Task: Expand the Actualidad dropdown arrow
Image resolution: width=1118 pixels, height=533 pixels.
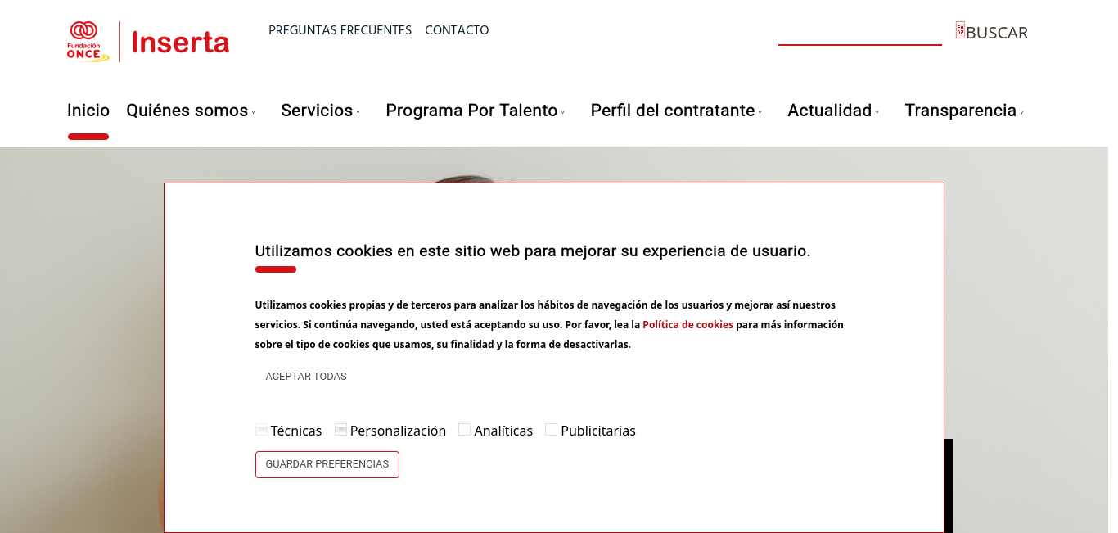Action: (877, 113)
